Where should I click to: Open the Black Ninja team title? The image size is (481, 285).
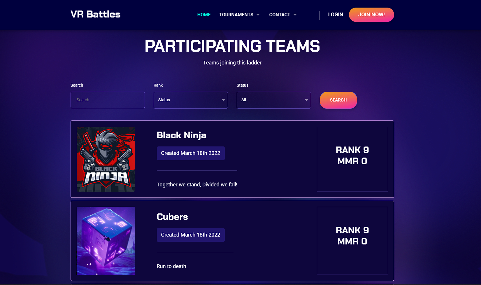(181, 135)
